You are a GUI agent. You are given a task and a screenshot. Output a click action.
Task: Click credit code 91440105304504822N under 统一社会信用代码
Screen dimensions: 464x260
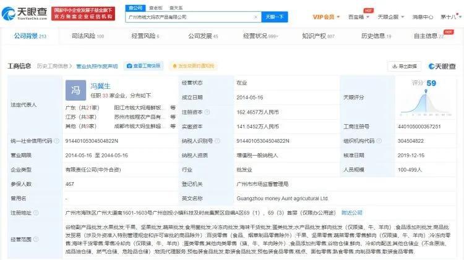tap(92, 141)
